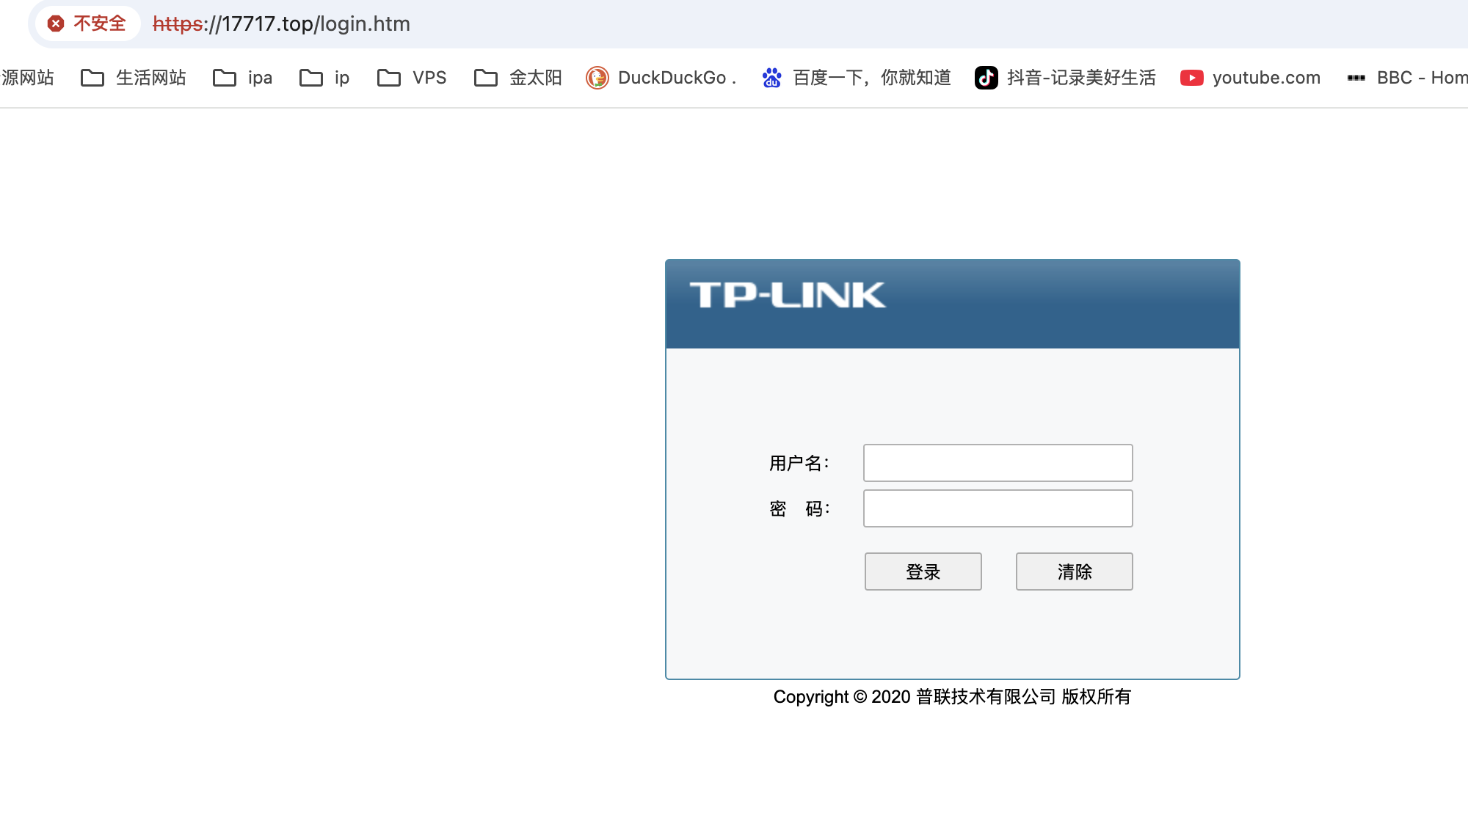The height and width of the screenshot is (829, 1468).
Task: Click the TP-LINK logo
Action: pyautogui.click(x=788, y=295)
